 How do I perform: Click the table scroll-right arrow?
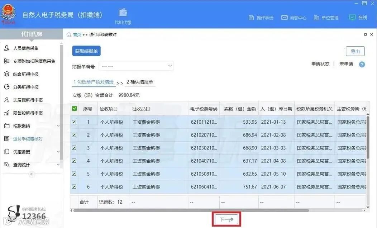tap(364, 210)
